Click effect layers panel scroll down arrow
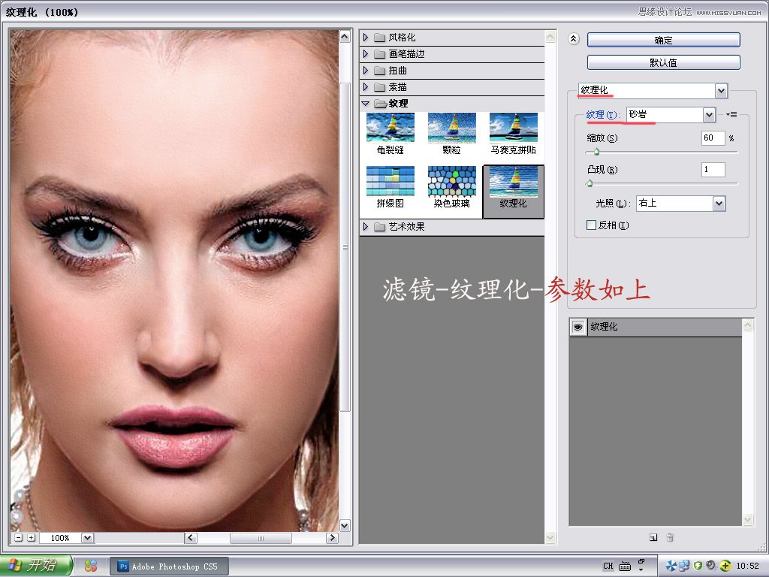Screen dimensions: 769x577 [748, 520]
